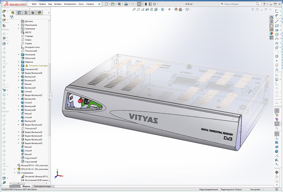Select the Оболочка1 feature

[28, 58]
